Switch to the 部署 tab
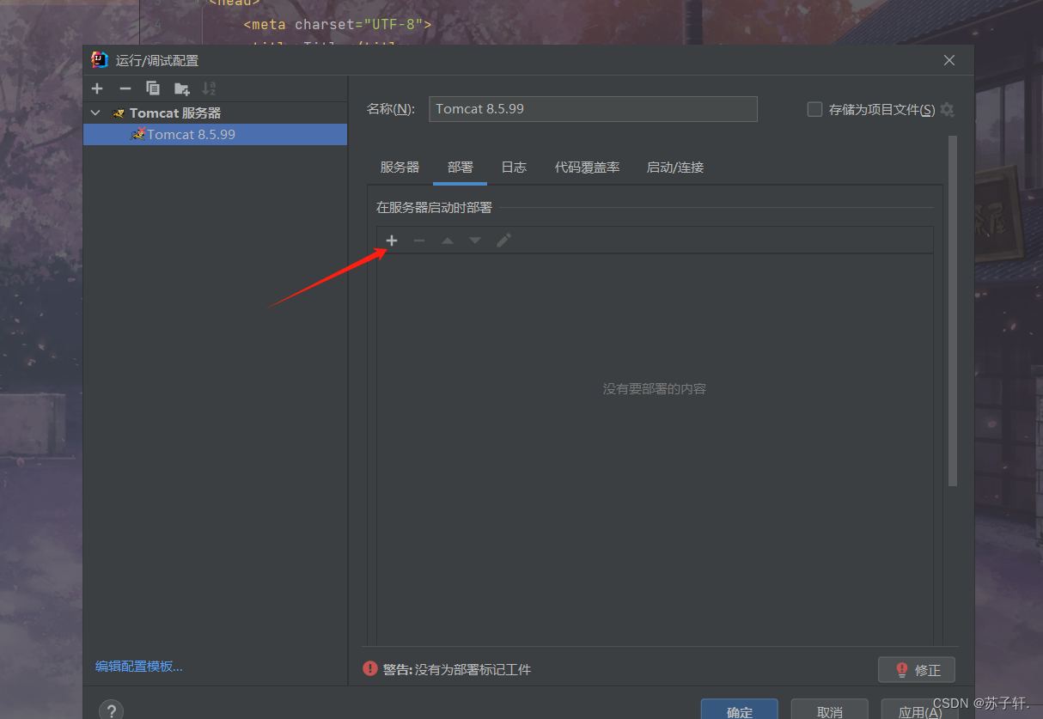This screenshot has width=1043, height=719. 461,168
